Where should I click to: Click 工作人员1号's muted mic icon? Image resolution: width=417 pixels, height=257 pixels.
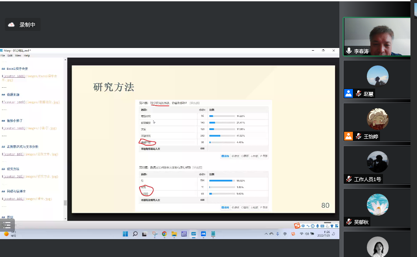pyautogui.click(x=349, y=179)
